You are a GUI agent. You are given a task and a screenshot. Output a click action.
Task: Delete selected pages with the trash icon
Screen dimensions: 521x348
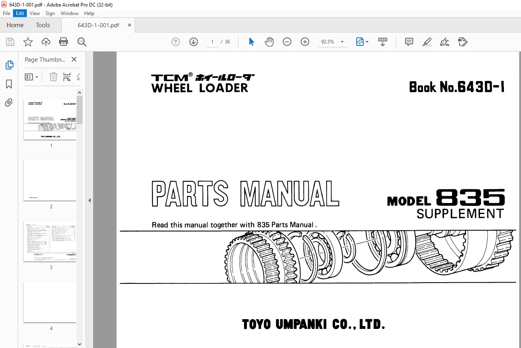(x=53, y=77)
